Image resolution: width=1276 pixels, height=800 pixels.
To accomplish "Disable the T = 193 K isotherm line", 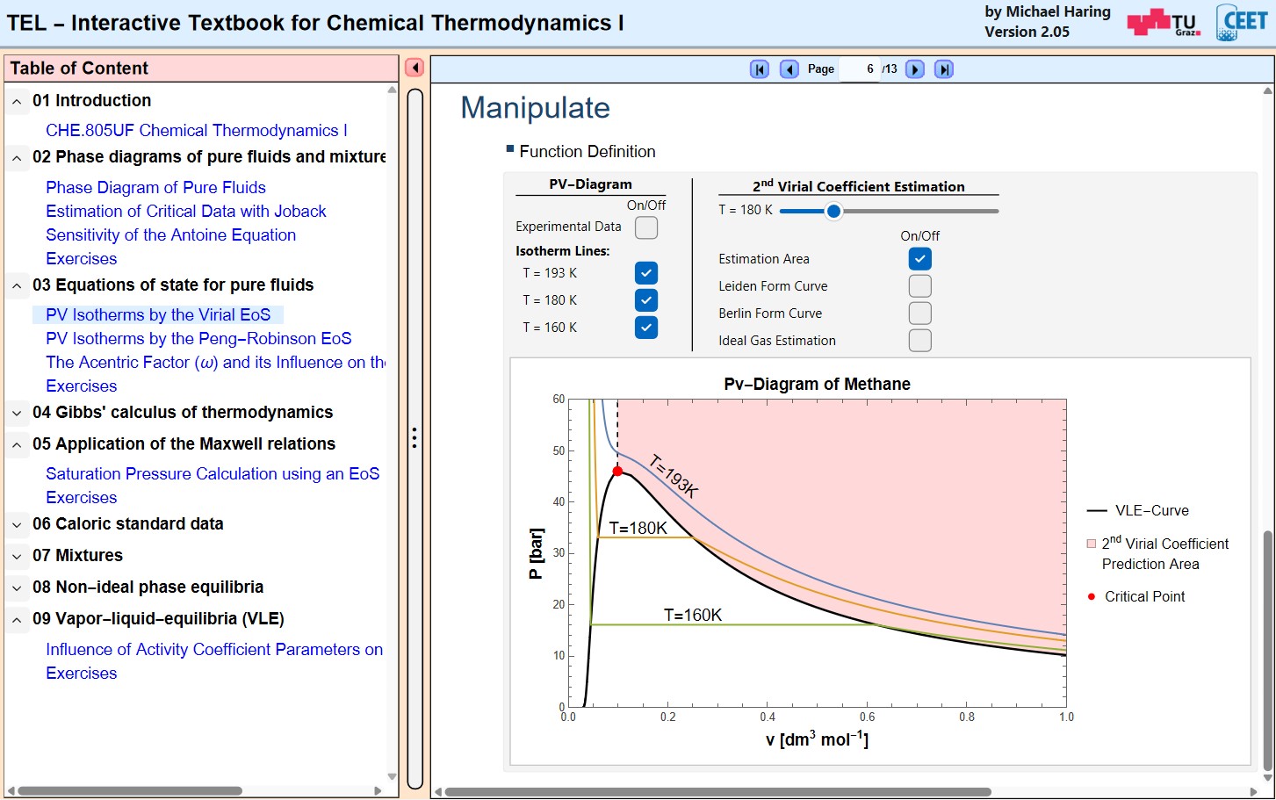I will (x=646, y=273).
